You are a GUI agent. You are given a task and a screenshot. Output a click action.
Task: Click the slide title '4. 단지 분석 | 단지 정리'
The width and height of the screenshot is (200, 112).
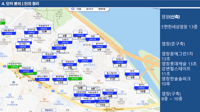[x=20, y=3]
